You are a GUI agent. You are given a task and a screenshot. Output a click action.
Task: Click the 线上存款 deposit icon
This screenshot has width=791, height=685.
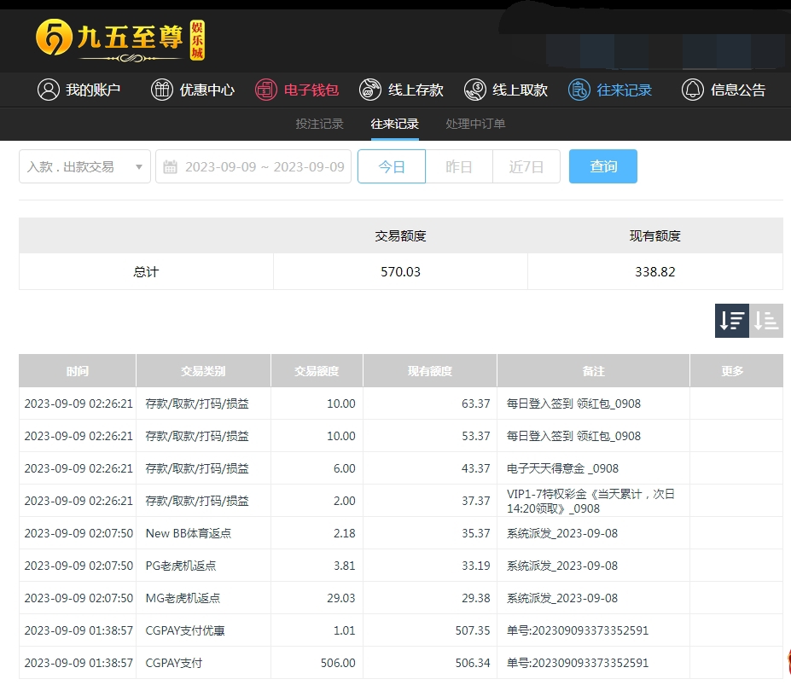click(370, 90)
